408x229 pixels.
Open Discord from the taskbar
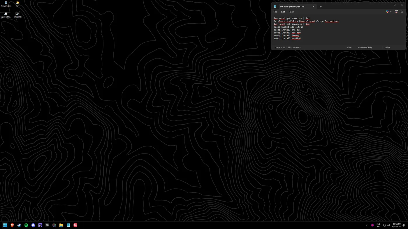point(33,225)
